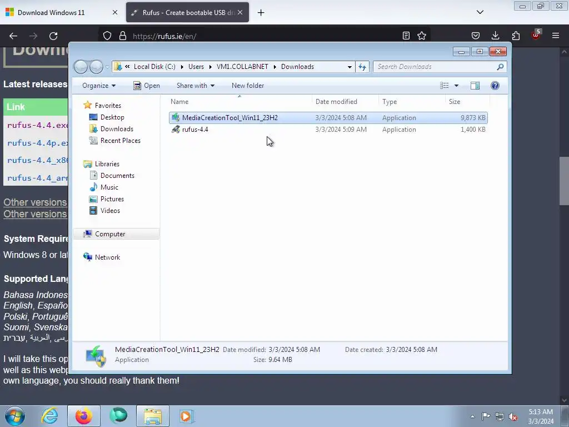Bookmark this page with star icon
The height and width of the screenshot is (427, 569).
(x=422, y=36)
